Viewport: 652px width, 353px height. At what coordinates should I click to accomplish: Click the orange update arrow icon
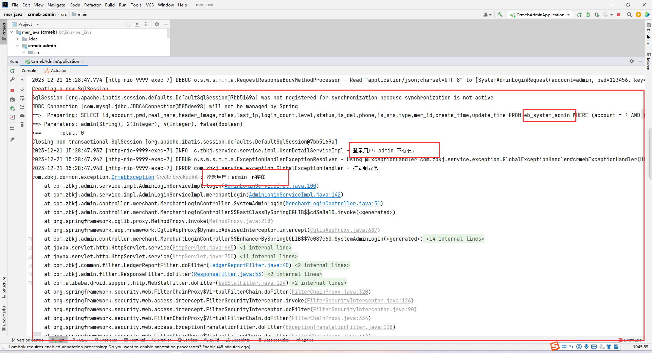click(638, 15)
